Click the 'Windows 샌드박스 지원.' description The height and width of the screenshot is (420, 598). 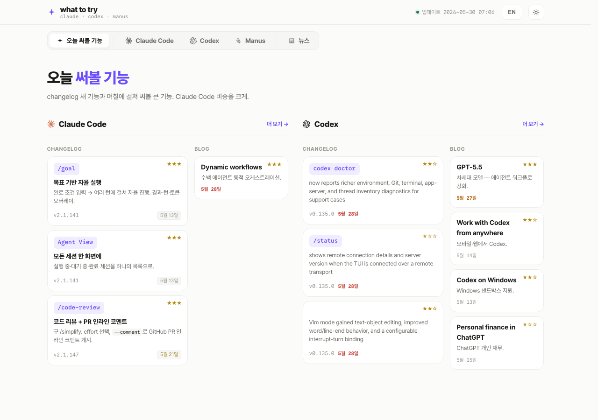(x=485, y=291)
